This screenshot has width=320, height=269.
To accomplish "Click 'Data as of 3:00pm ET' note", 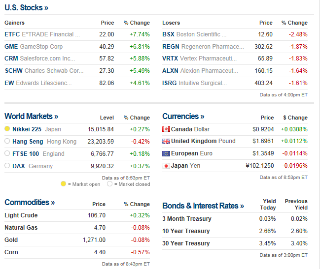I will 284,255.
